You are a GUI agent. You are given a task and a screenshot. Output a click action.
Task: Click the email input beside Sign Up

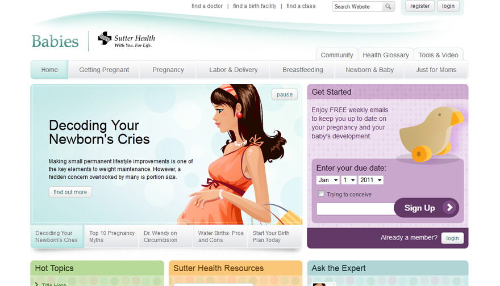point(356,209)
